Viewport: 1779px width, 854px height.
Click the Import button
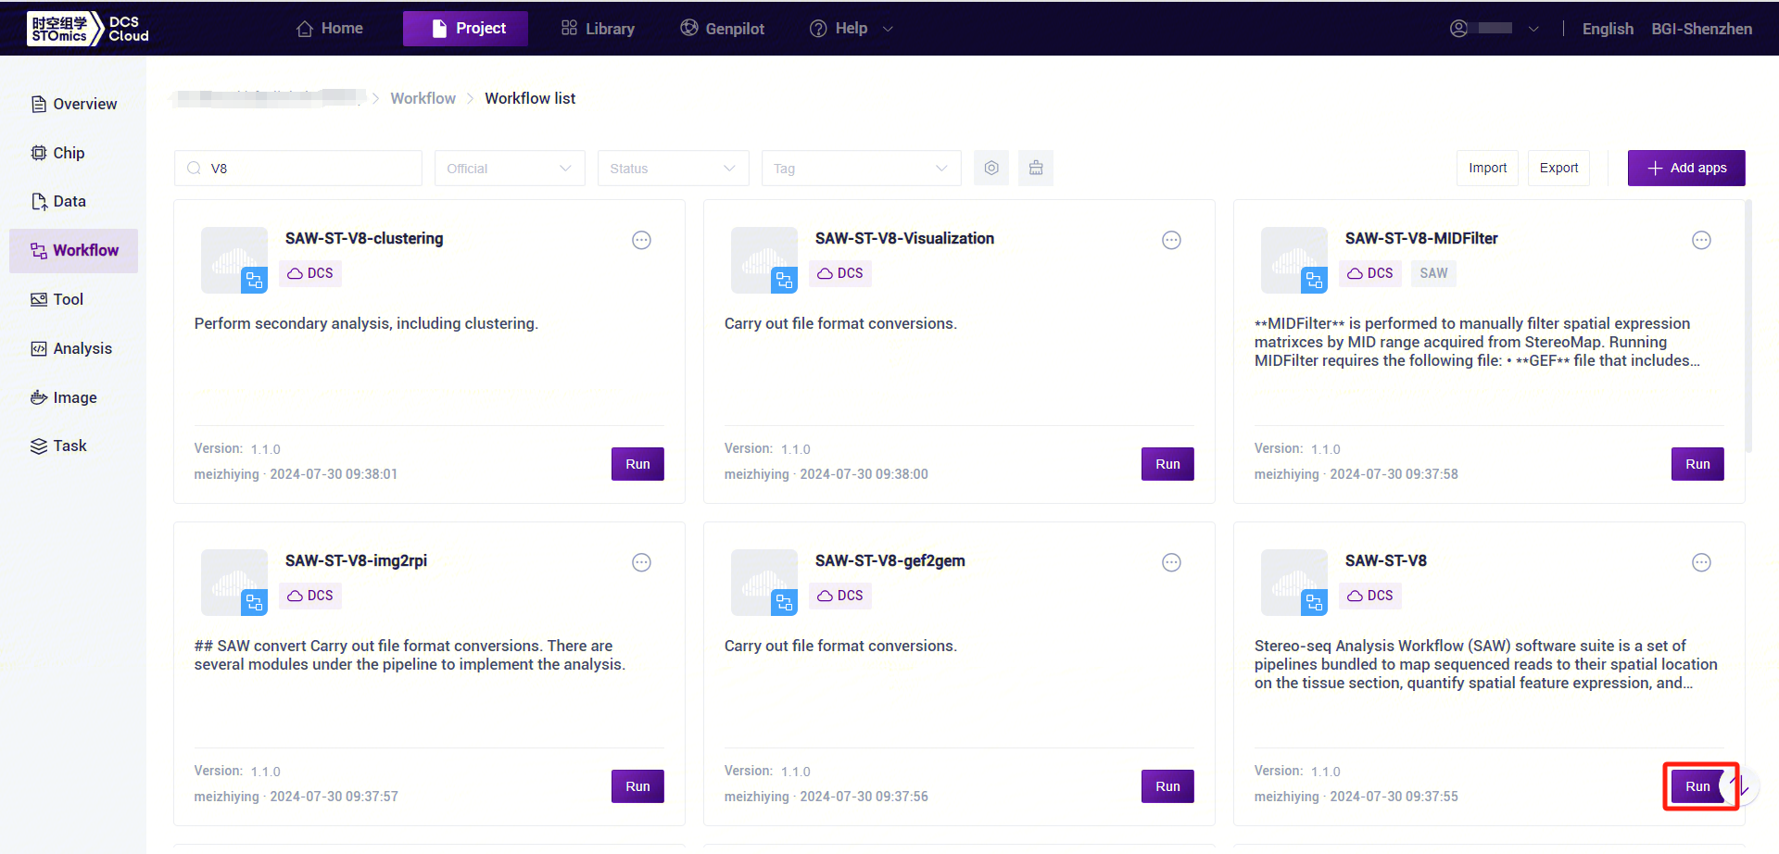pyautogui.click(x=1487, y=168)
